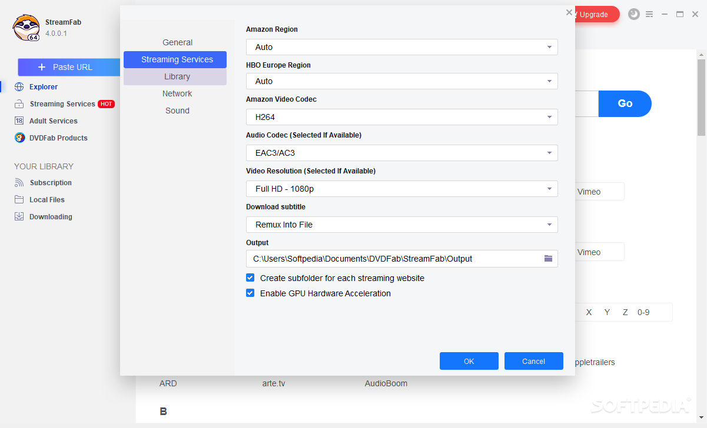Switch to the General settings tab
Image resolution: width=707 pixels, height=428 pixels.
tap(175, 42)
